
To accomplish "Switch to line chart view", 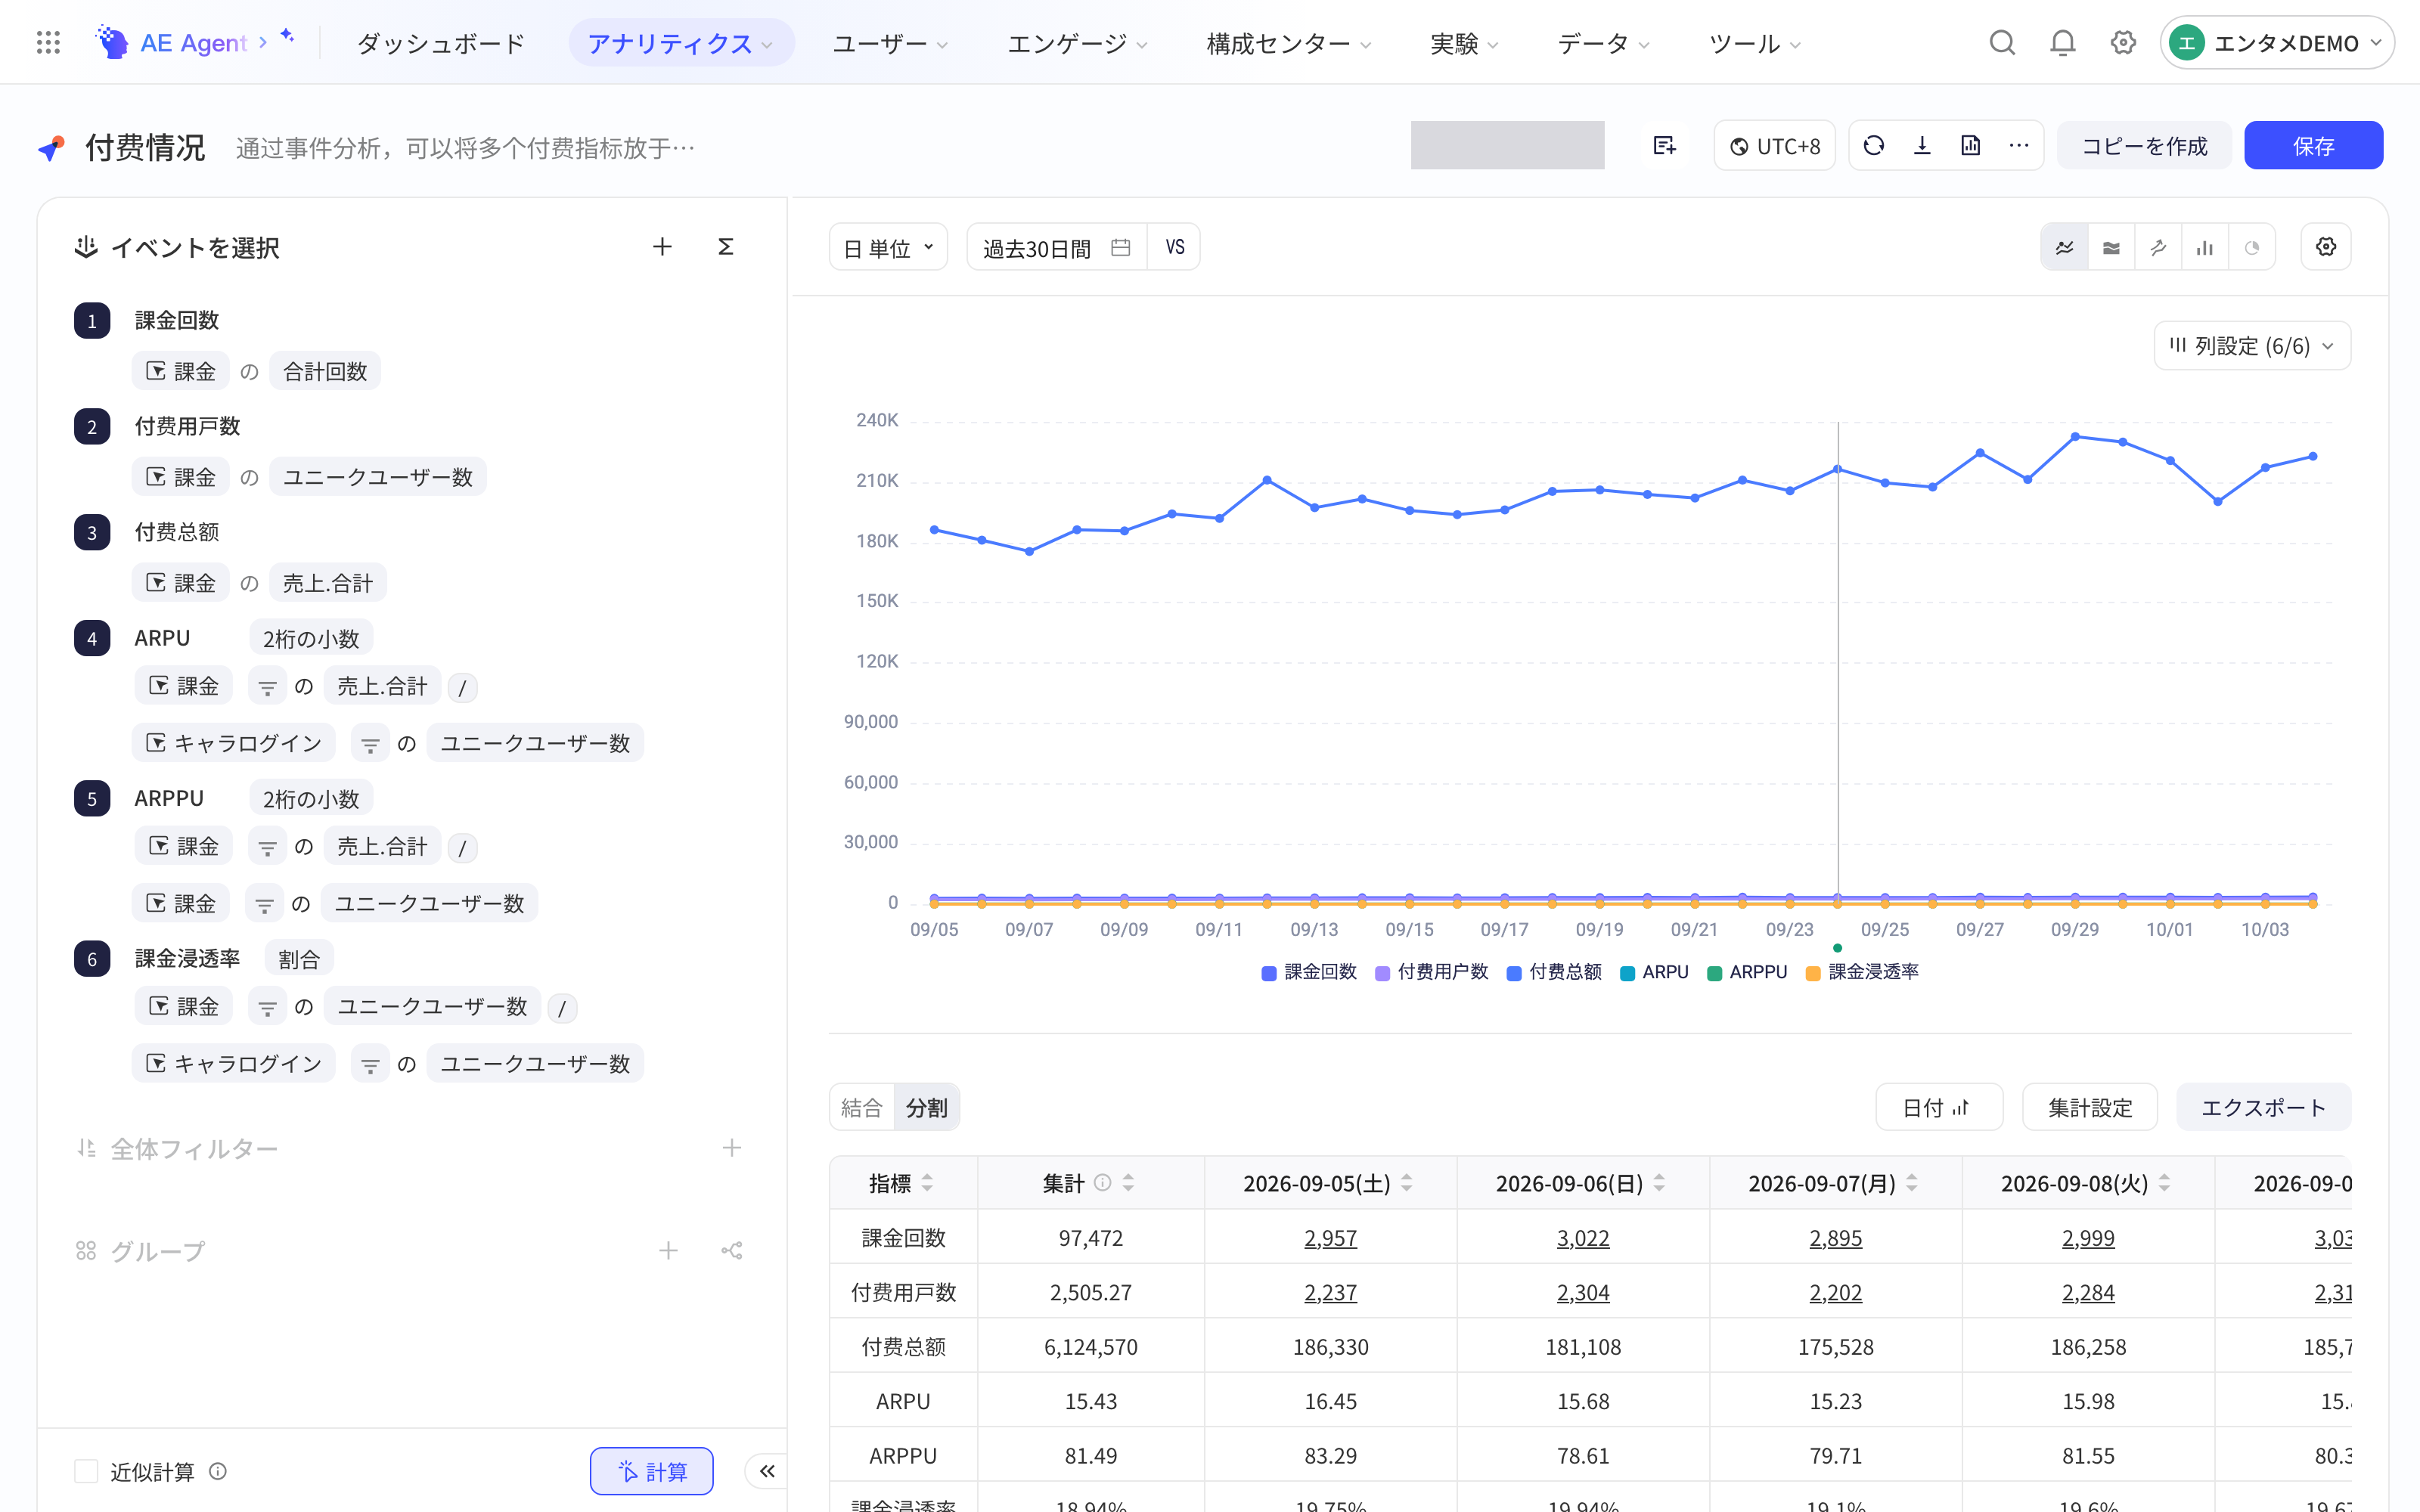I will (2065, 247).
